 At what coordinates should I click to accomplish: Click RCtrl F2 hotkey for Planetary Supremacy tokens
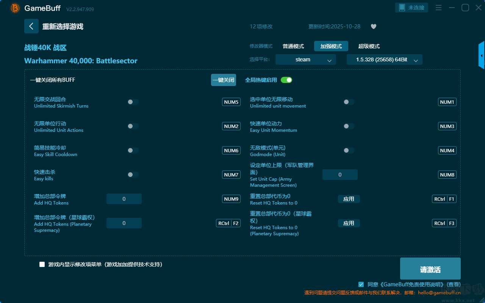click(228, 223)
